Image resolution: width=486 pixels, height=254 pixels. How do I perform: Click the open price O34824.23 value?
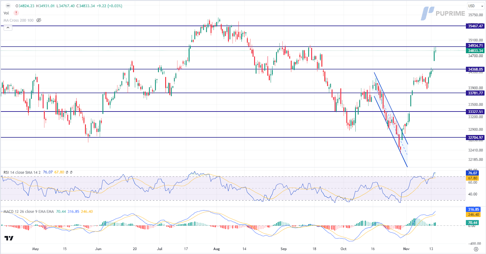(x=25, y=6)
